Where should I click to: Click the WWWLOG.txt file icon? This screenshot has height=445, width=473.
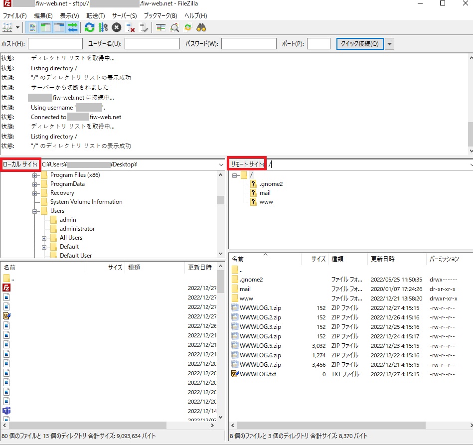[x=235, y=374]
